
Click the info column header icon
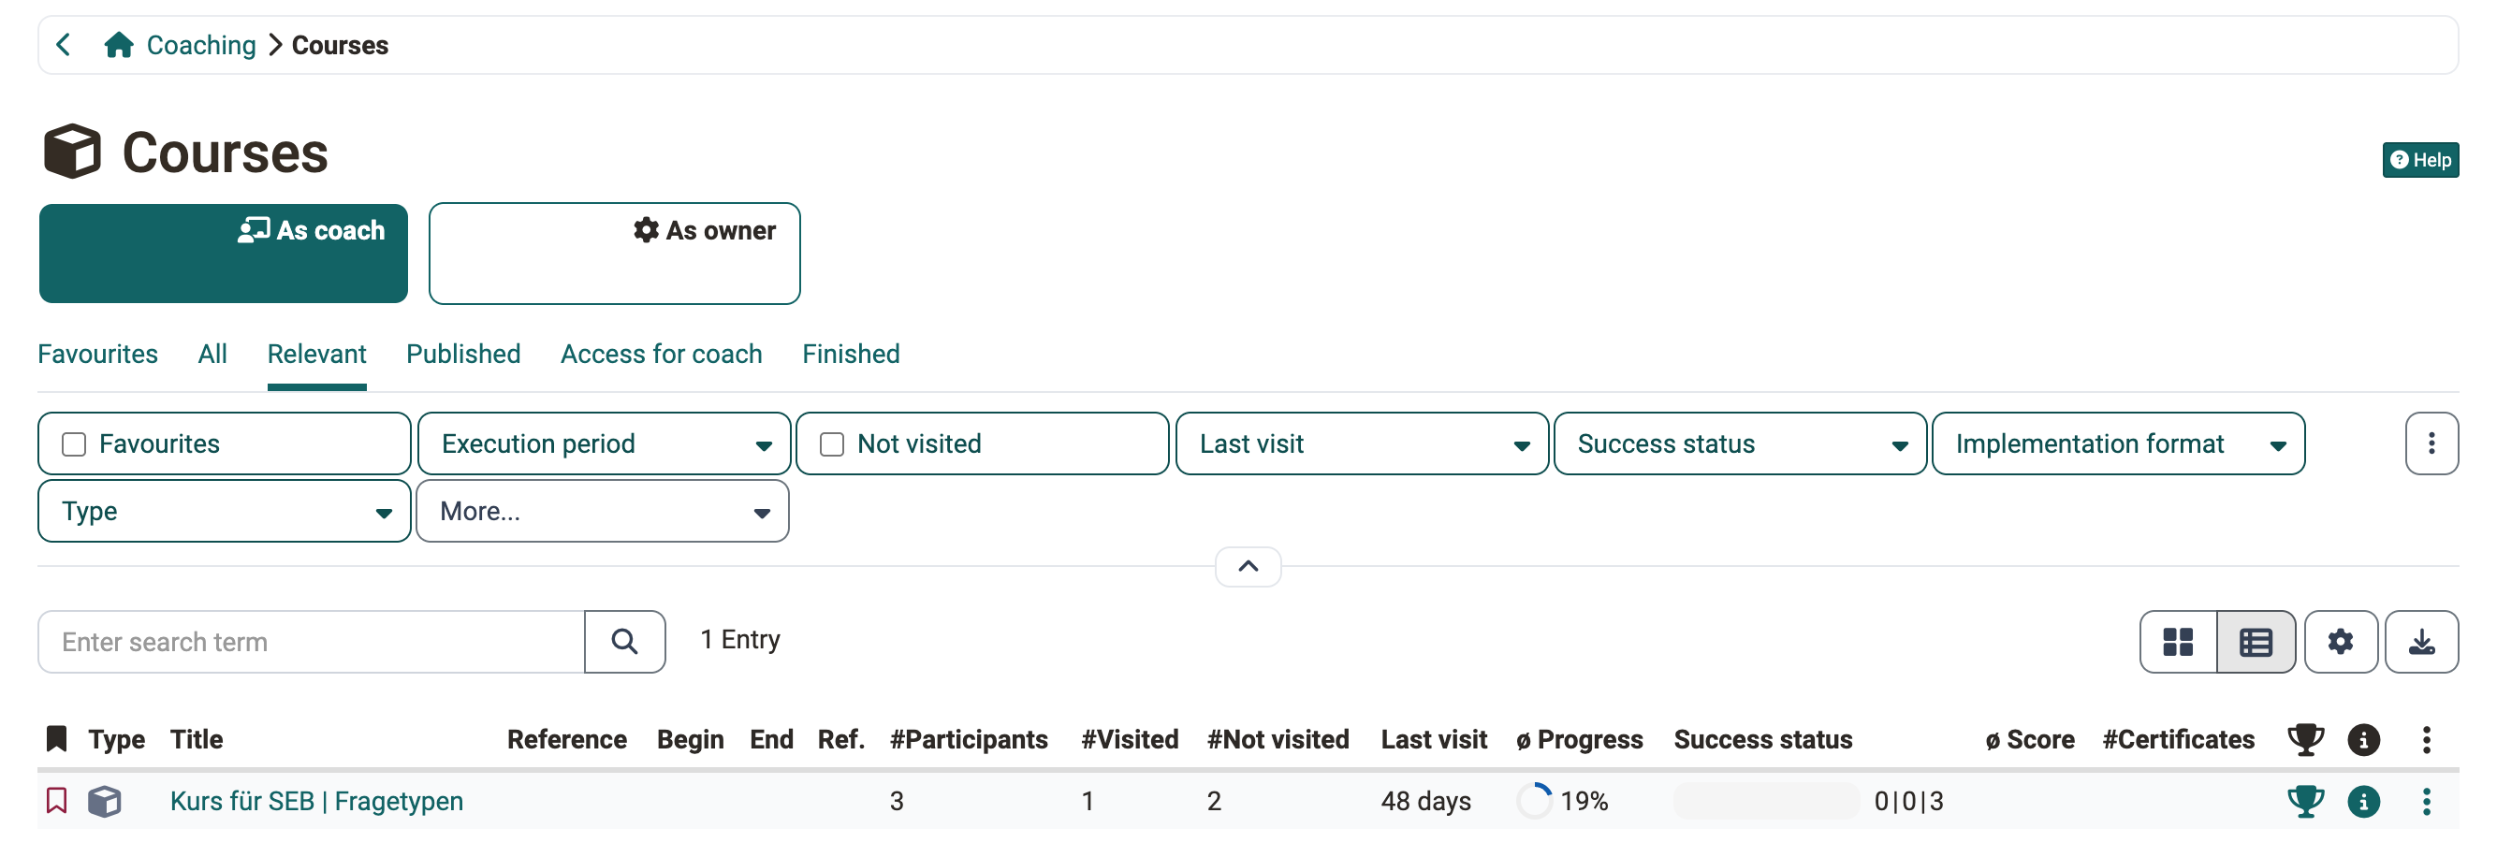pyautogui.click(x=2363, y=740)
